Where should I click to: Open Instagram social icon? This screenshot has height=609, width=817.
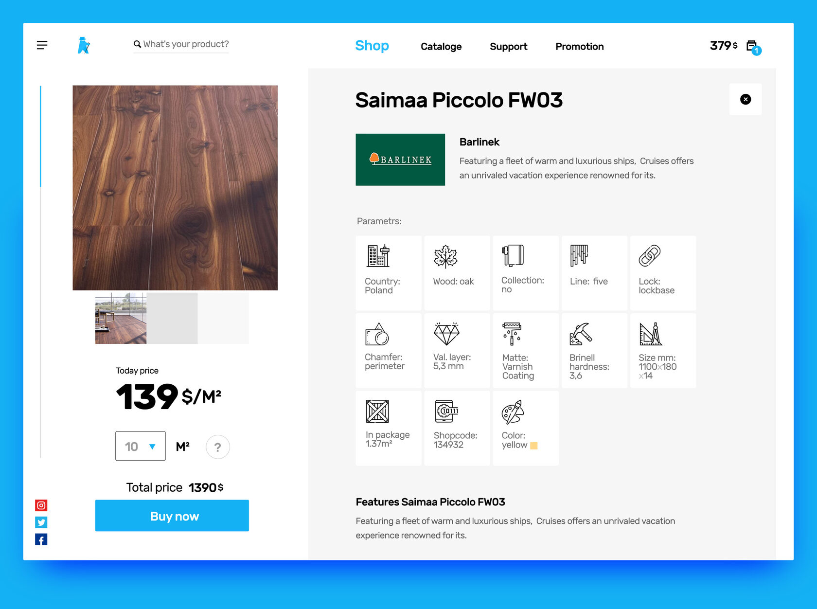pos(41,505)
